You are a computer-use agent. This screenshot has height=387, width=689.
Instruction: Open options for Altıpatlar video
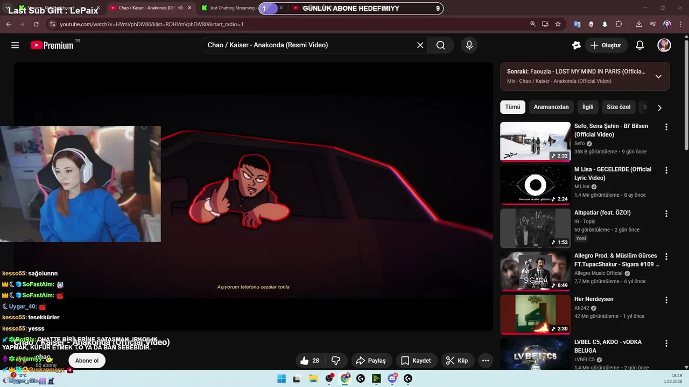pos(666,213)
